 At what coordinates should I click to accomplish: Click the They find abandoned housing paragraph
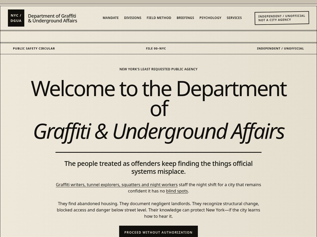(158, 210)
